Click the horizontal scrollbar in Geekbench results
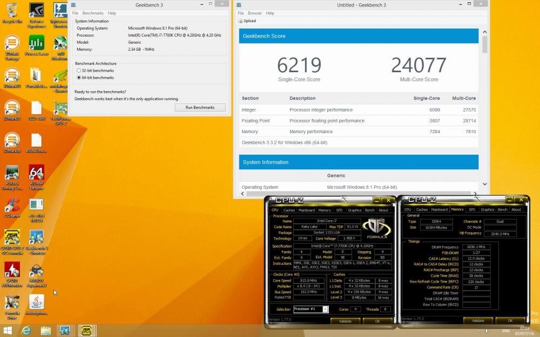Image resolution: width=540 pixels, height=337 pixels. pos(358,194)
